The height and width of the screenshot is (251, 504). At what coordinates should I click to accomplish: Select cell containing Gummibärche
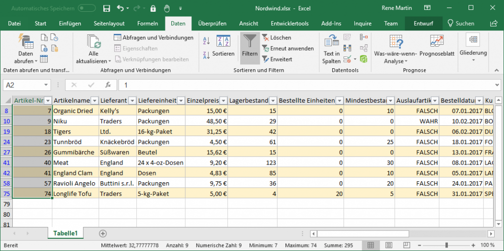(x=75, y=152)
